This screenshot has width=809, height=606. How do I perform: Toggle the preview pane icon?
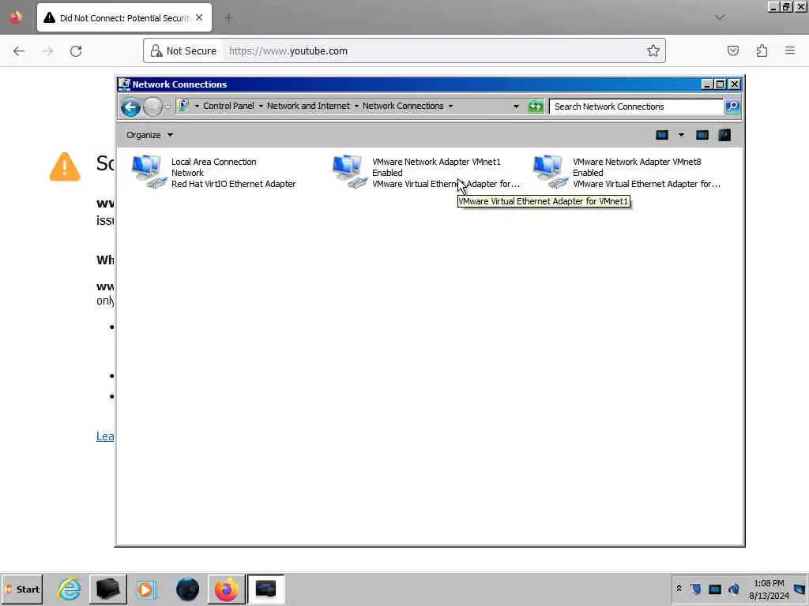pos(702,135)
